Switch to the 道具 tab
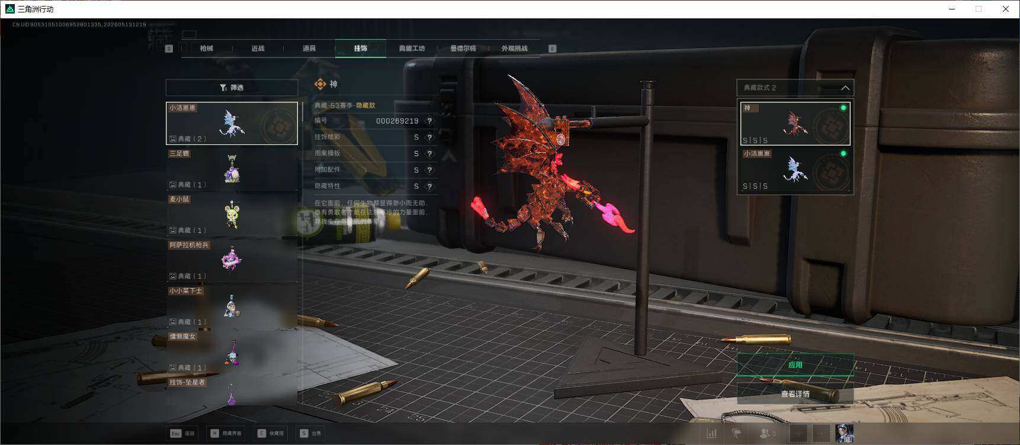This screenshot has width=1020, height=445. point(309,49)
